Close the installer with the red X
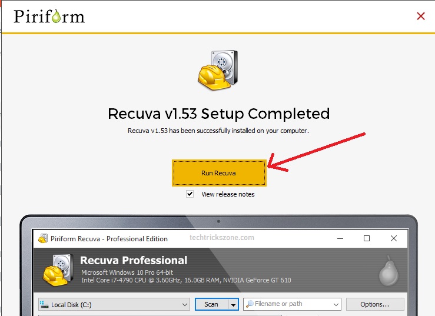The image size is (435, 316). [x=420, y=16]
